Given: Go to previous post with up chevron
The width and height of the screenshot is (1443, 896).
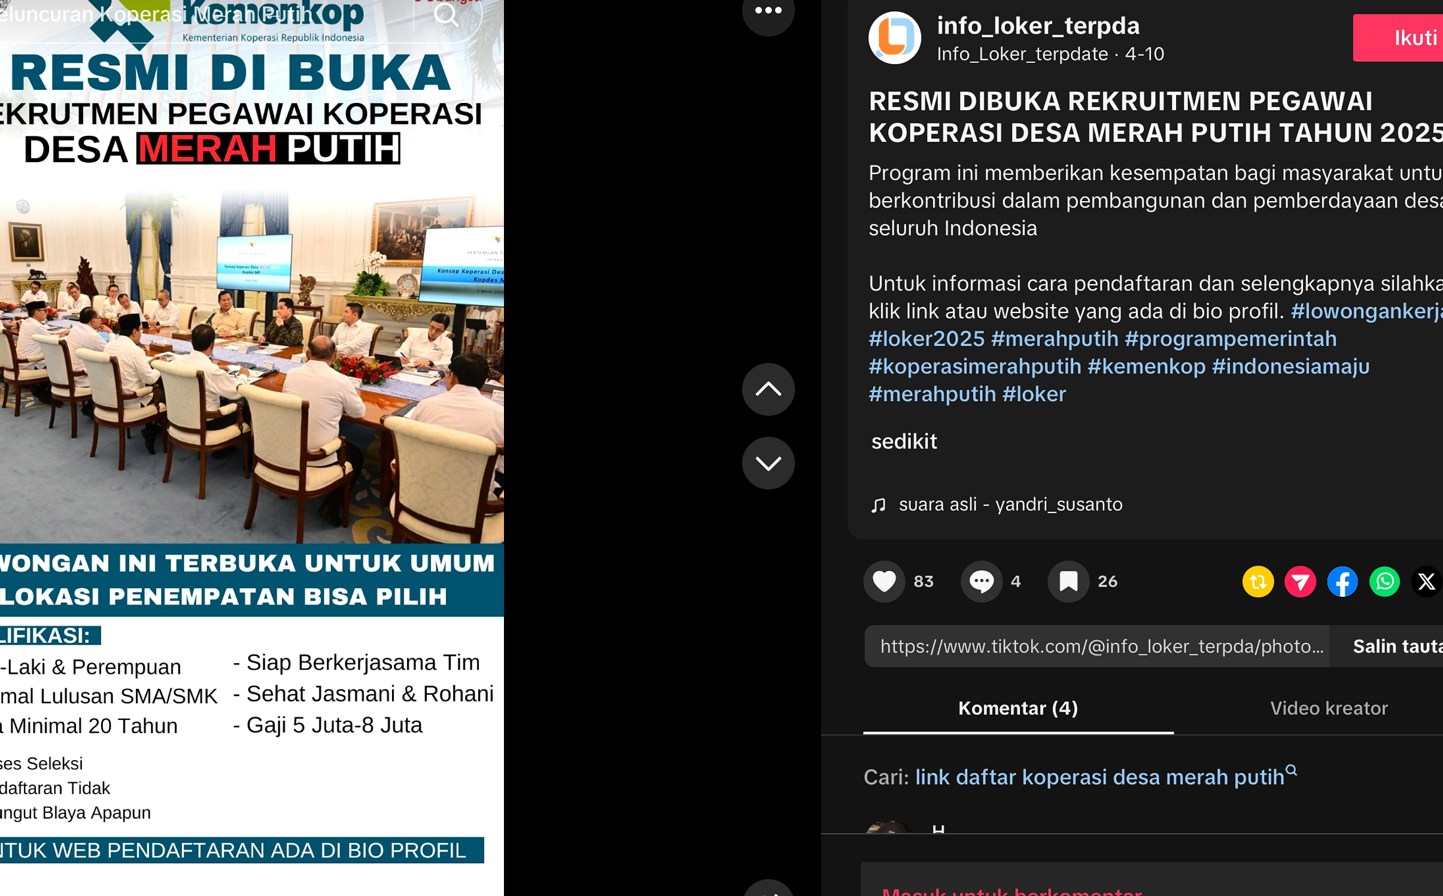Looking at the screenshot, I should pyautogui.click(x=768, y=389).
